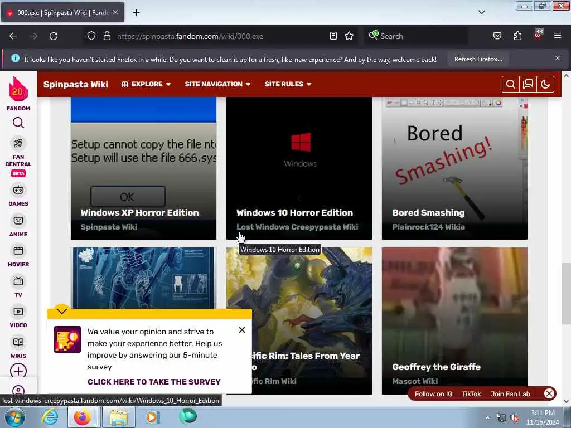Open a new browser tab
The width and height of the screenshot is (571, 428).
(x=136, y=13)
